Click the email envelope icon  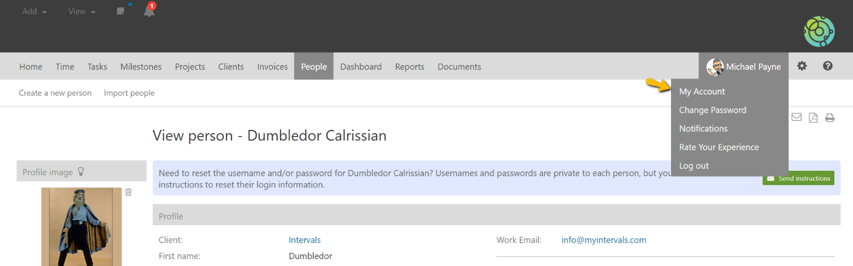pyautogui.click(x=797, y=118)
